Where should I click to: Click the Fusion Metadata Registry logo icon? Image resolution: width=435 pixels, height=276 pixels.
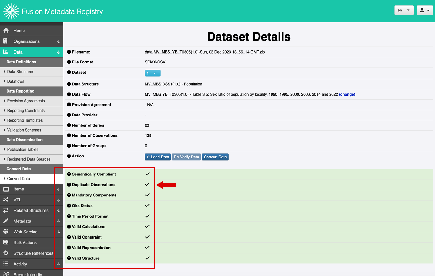pos(11,11)
